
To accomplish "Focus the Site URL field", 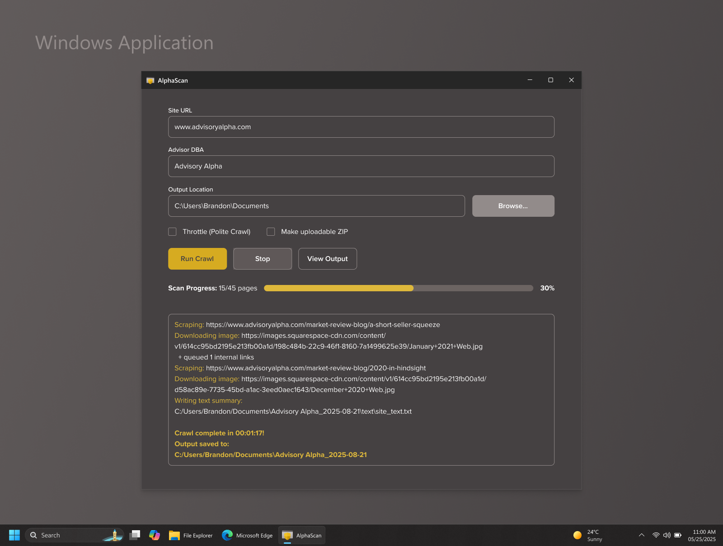I will coord(361,127).
